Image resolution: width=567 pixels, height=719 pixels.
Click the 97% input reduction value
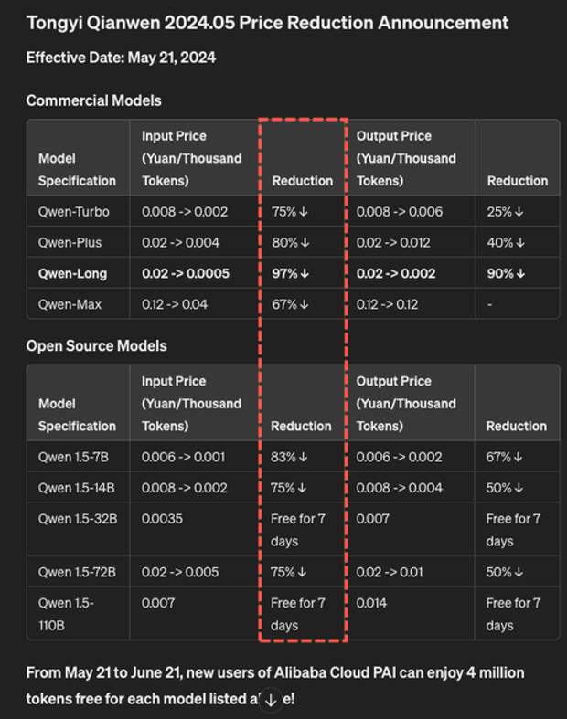coord(290,274)
